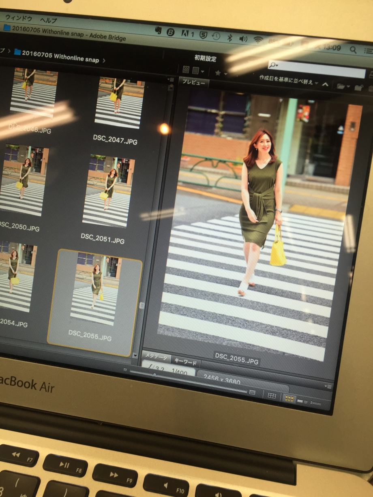This screenshot has height=497, width=373.
Task: Click into the Bridge search field
Action: (317, 69)
